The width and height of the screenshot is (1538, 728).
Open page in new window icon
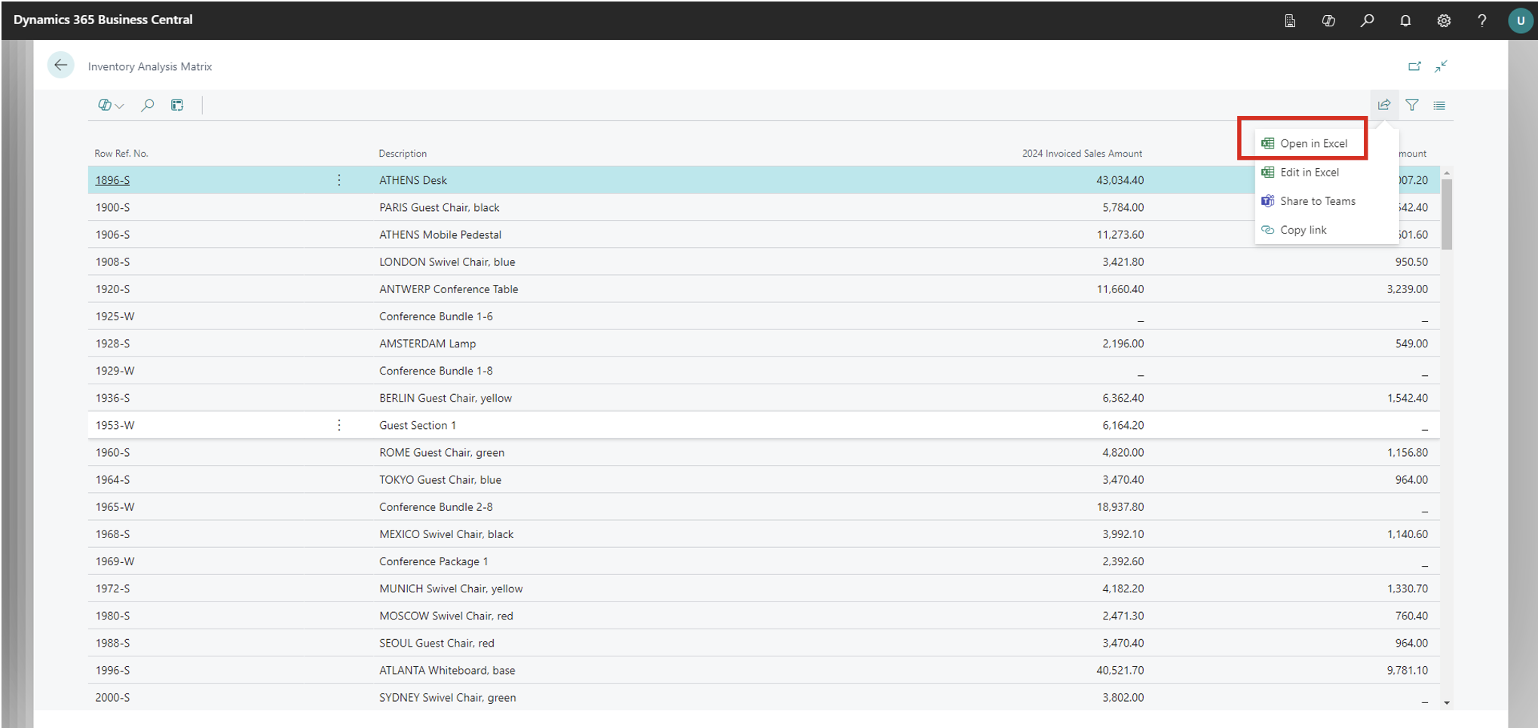[1414, 66]
